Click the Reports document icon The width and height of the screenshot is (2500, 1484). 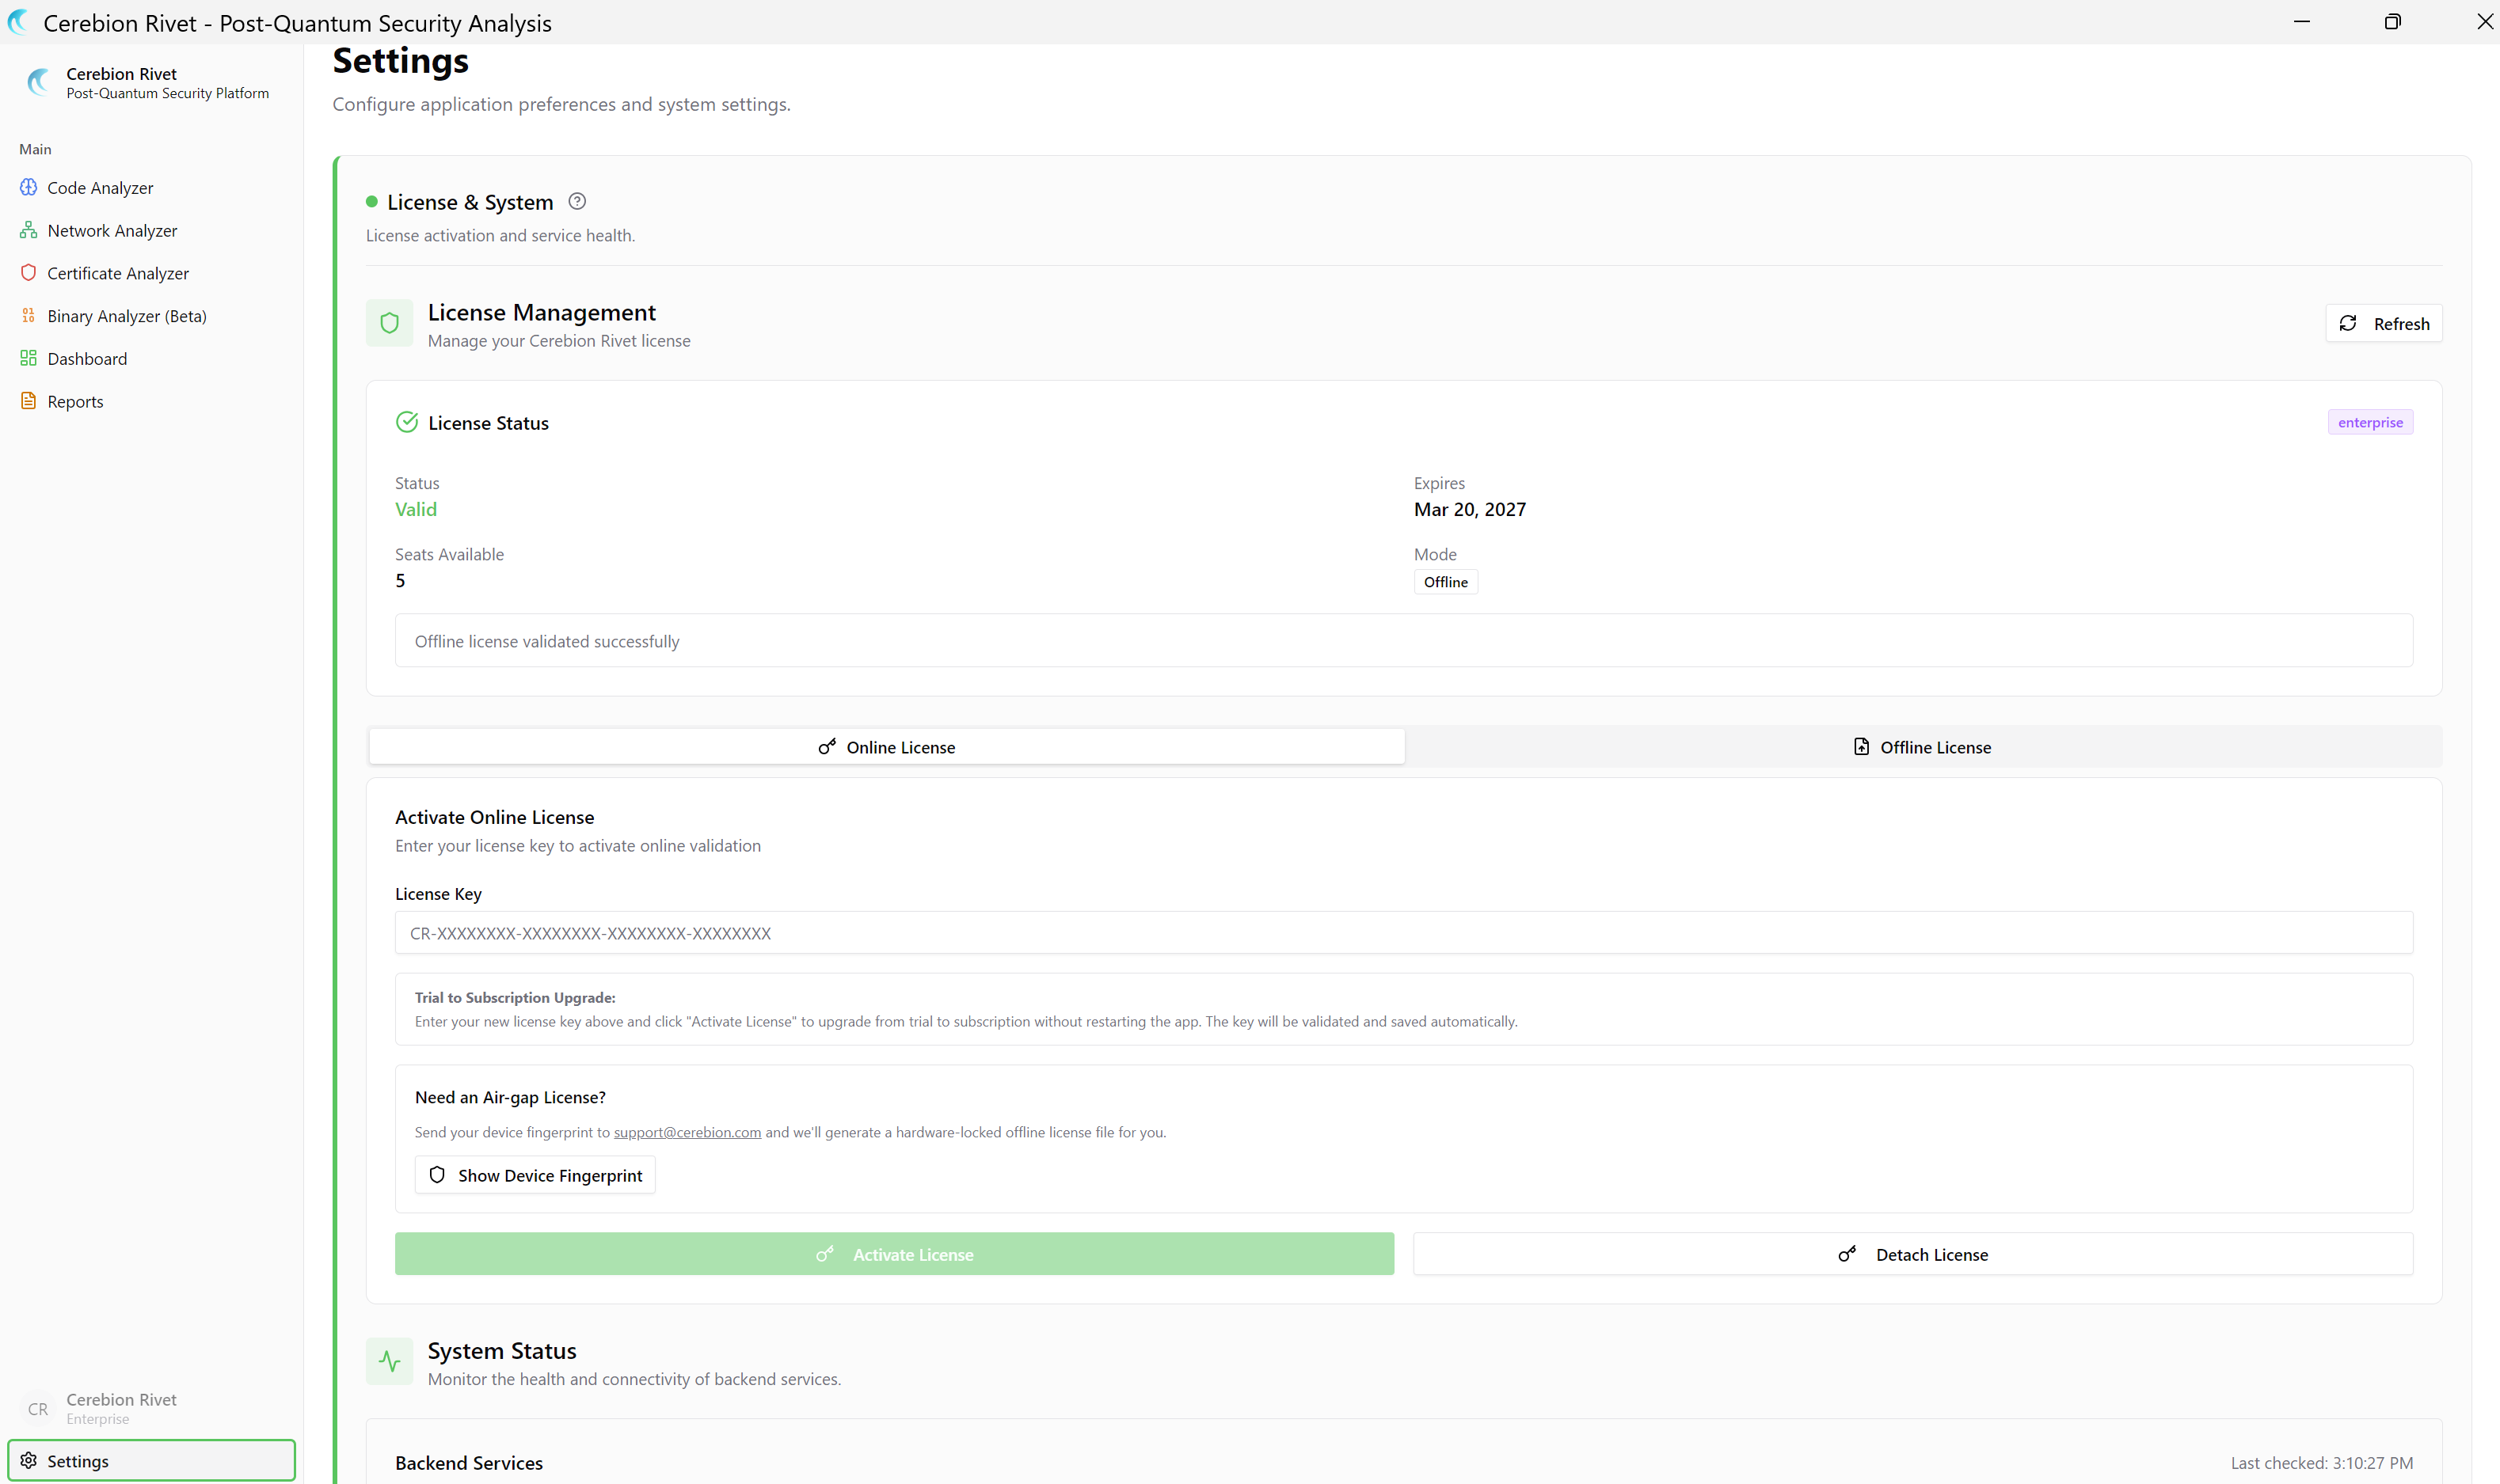click(28, 401)
